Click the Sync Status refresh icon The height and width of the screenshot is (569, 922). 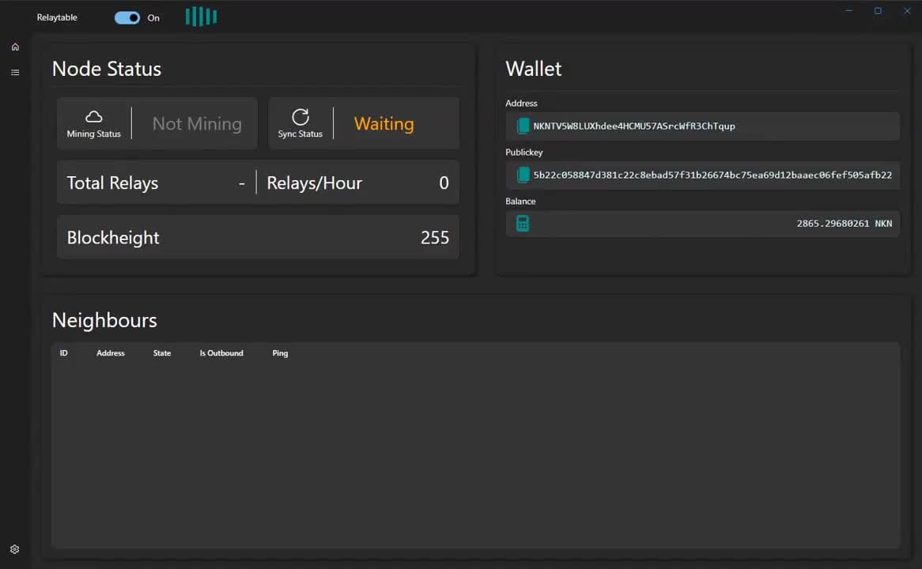point(300,116)
